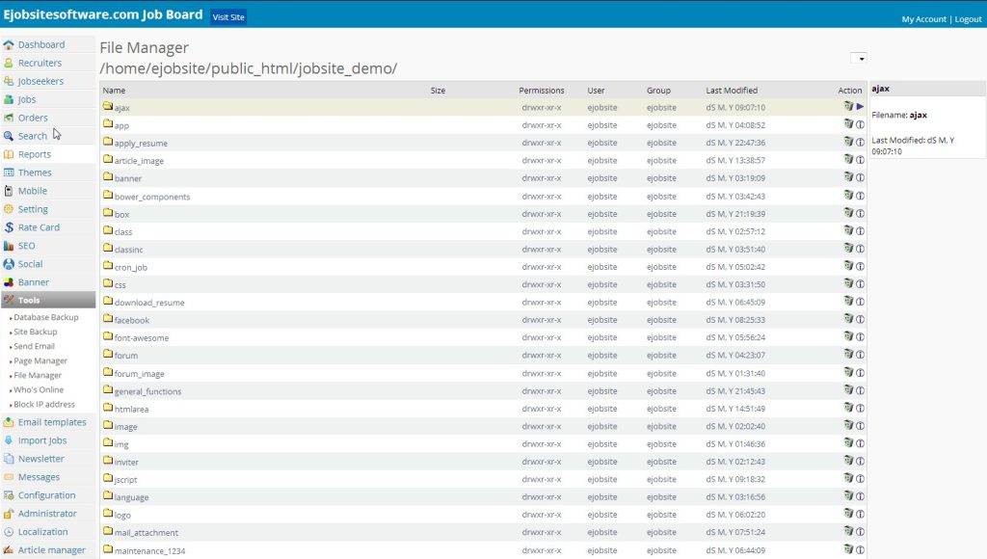Click the Visit Site button
987x559 pixels.
point(228,17)
